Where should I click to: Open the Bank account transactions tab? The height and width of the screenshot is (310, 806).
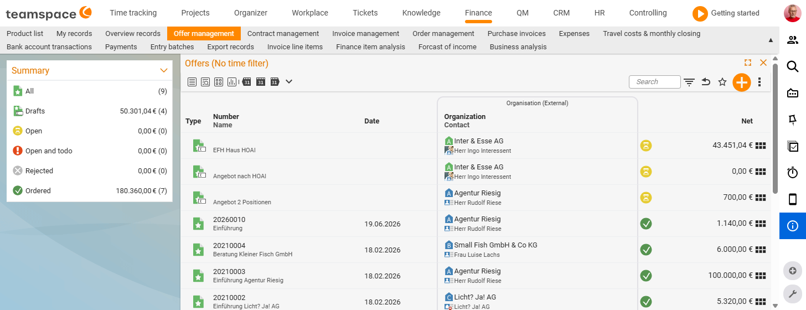(x=49, y=47)
